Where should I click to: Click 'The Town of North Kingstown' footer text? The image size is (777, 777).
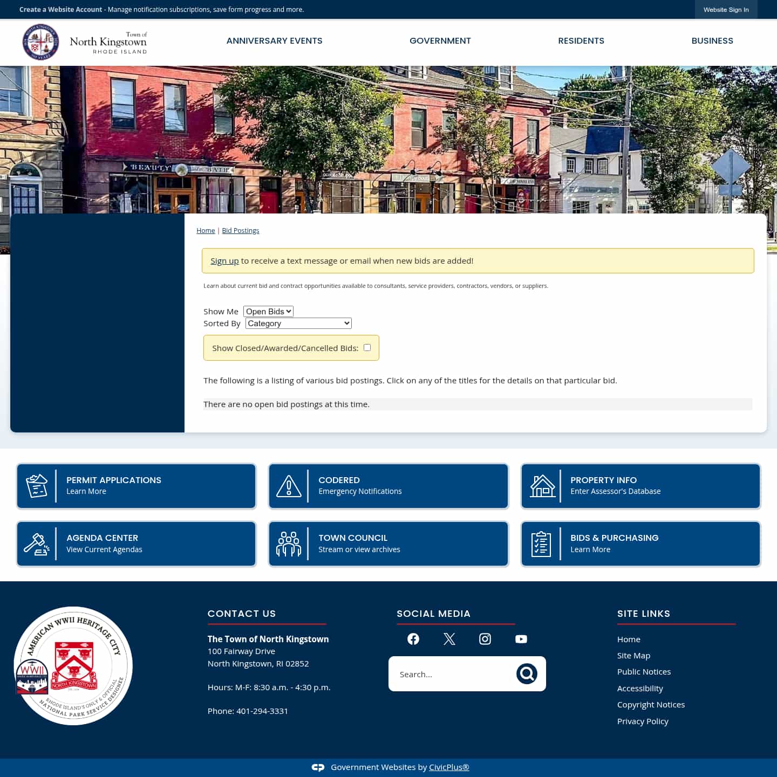click(x=268, y=639)
